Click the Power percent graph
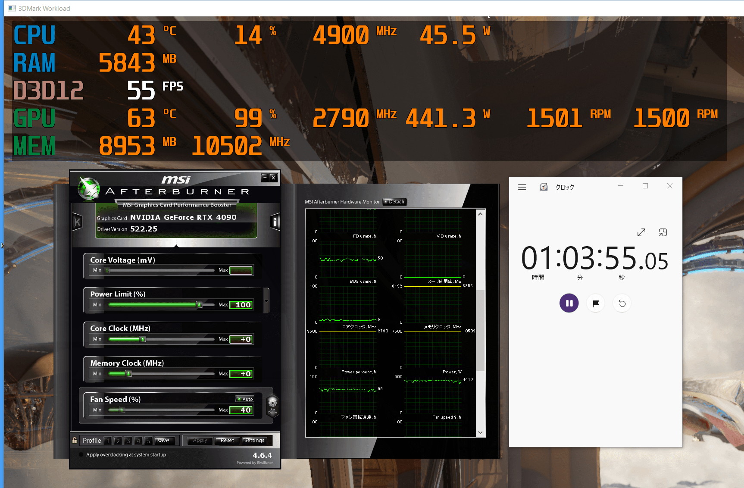The height and width of the screenshot is (488, 744). [x=347, y=394]
